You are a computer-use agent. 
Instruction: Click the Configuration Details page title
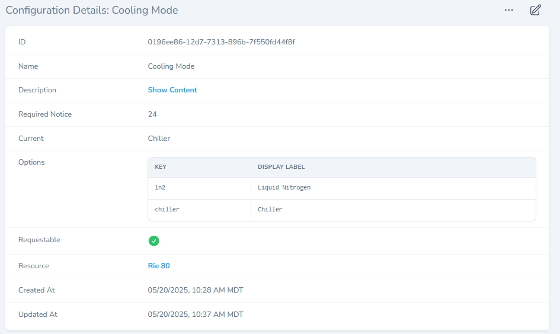click(92, 10)
